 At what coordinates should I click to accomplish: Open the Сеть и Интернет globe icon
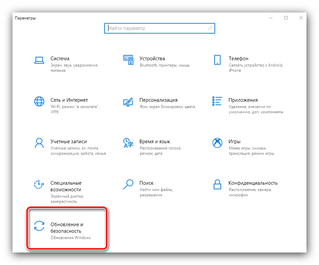39,101
